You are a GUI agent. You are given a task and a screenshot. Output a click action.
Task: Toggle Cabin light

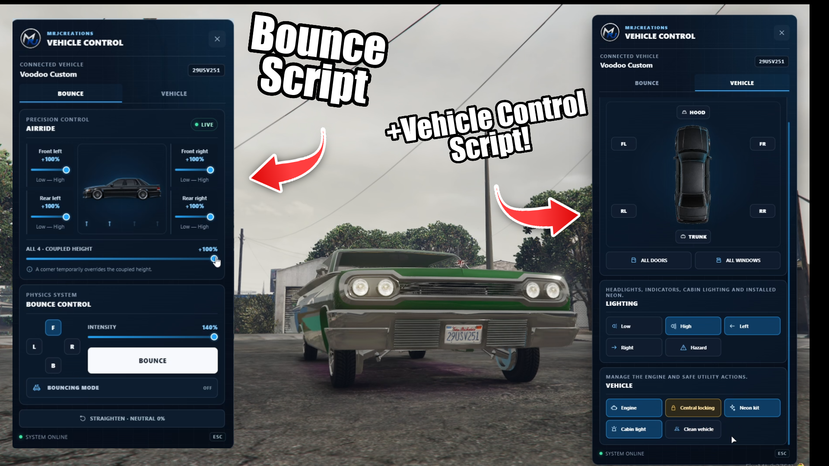(634, 429)
